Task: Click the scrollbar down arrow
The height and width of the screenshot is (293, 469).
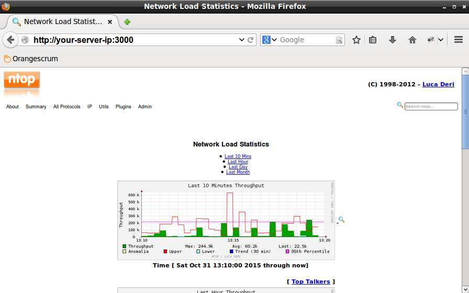Action: pos(465,289)
